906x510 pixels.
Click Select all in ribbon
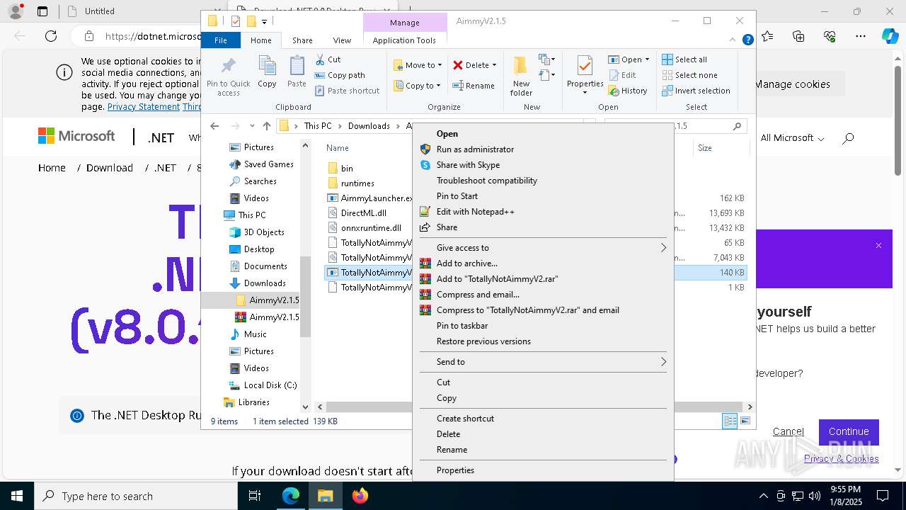(x=684, y=59)
